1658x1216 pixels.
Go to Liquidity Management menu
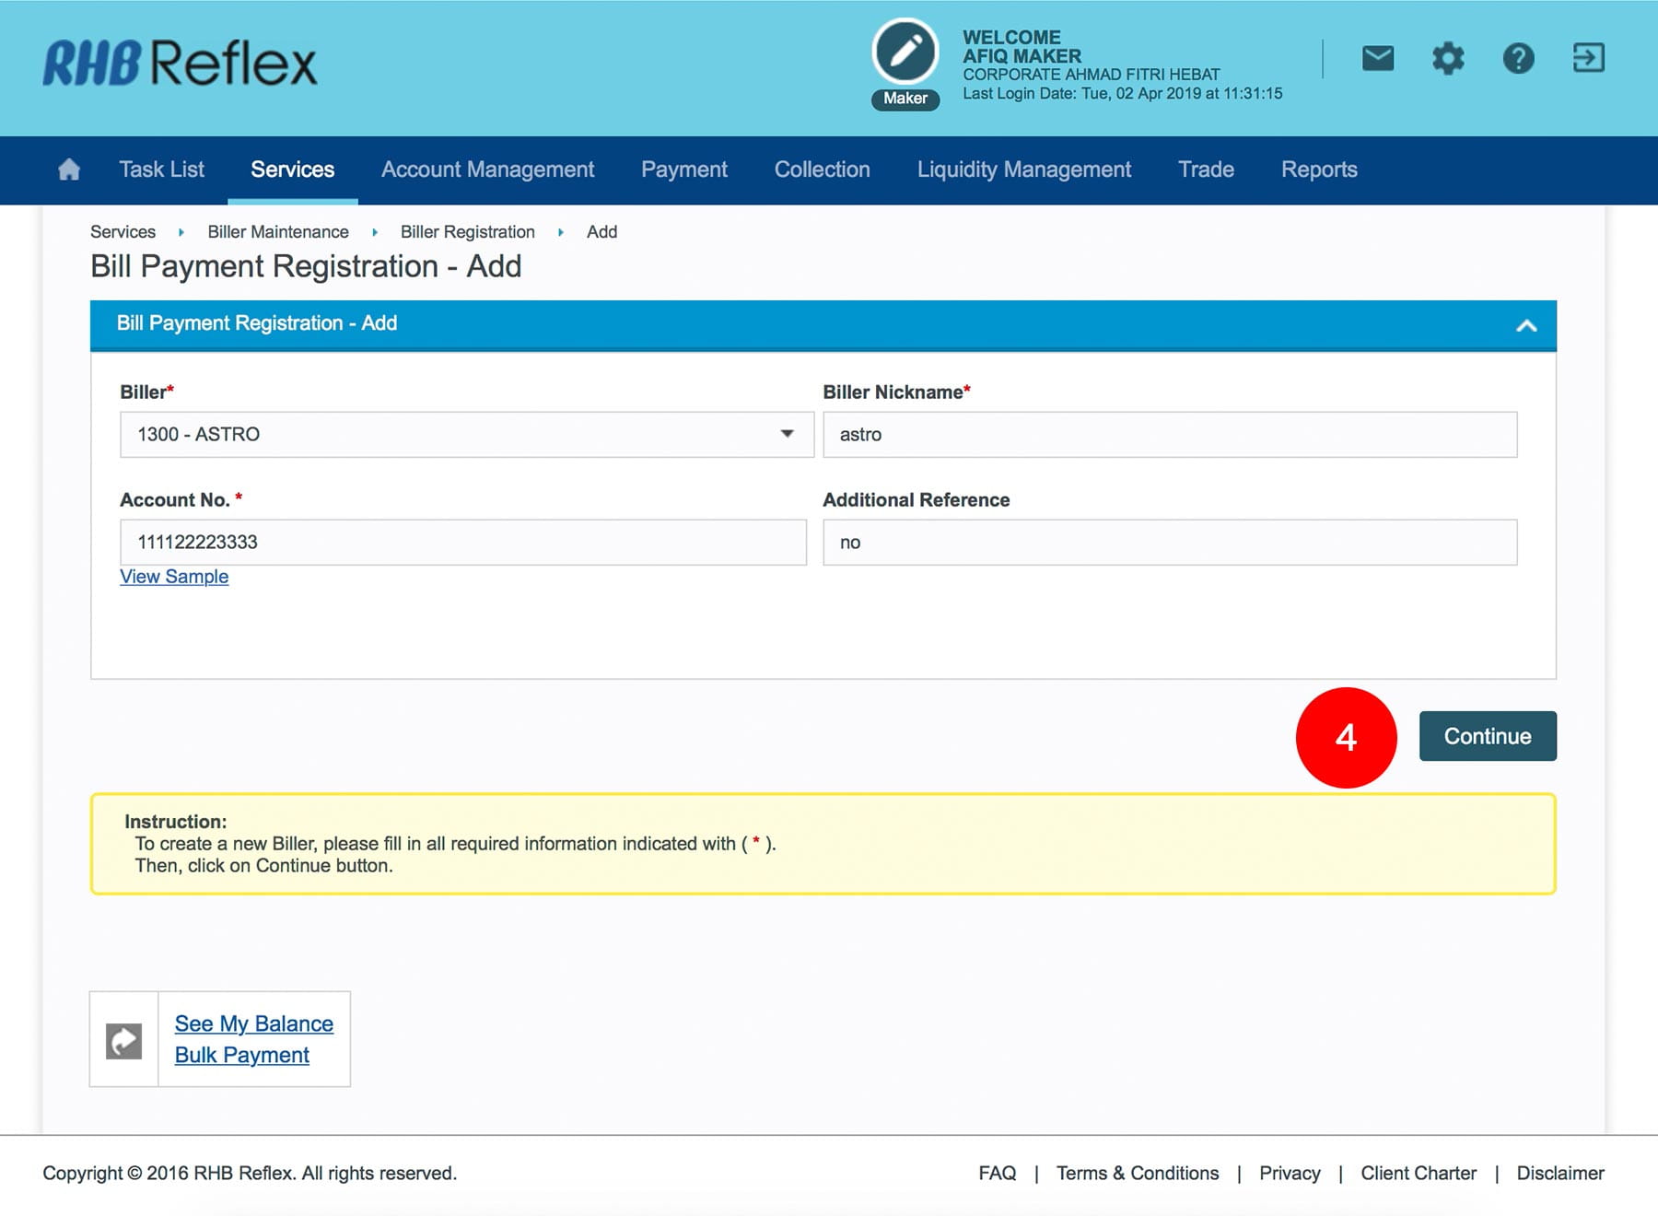coord(1023,170)
